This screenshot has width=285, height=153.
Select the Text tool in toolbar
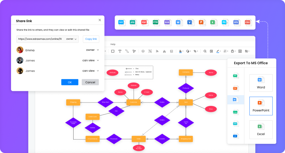(120, 51)
